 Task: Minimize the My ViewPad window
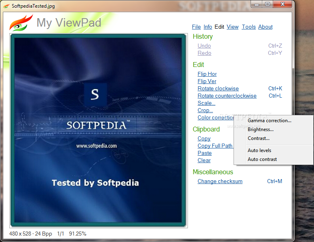point(257,4)
